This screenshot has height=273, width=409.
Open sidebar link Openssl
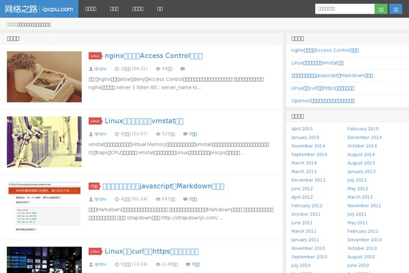point(323,100)
